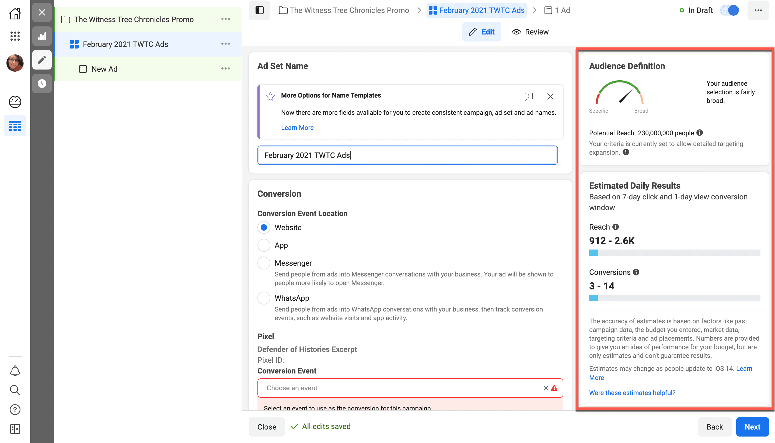Screen dimensions: 775x443
Task: Toggle the In Draft switch
Action: click(729, 10)
